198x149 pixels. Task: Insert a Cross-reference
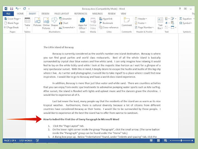click(109, 28)
